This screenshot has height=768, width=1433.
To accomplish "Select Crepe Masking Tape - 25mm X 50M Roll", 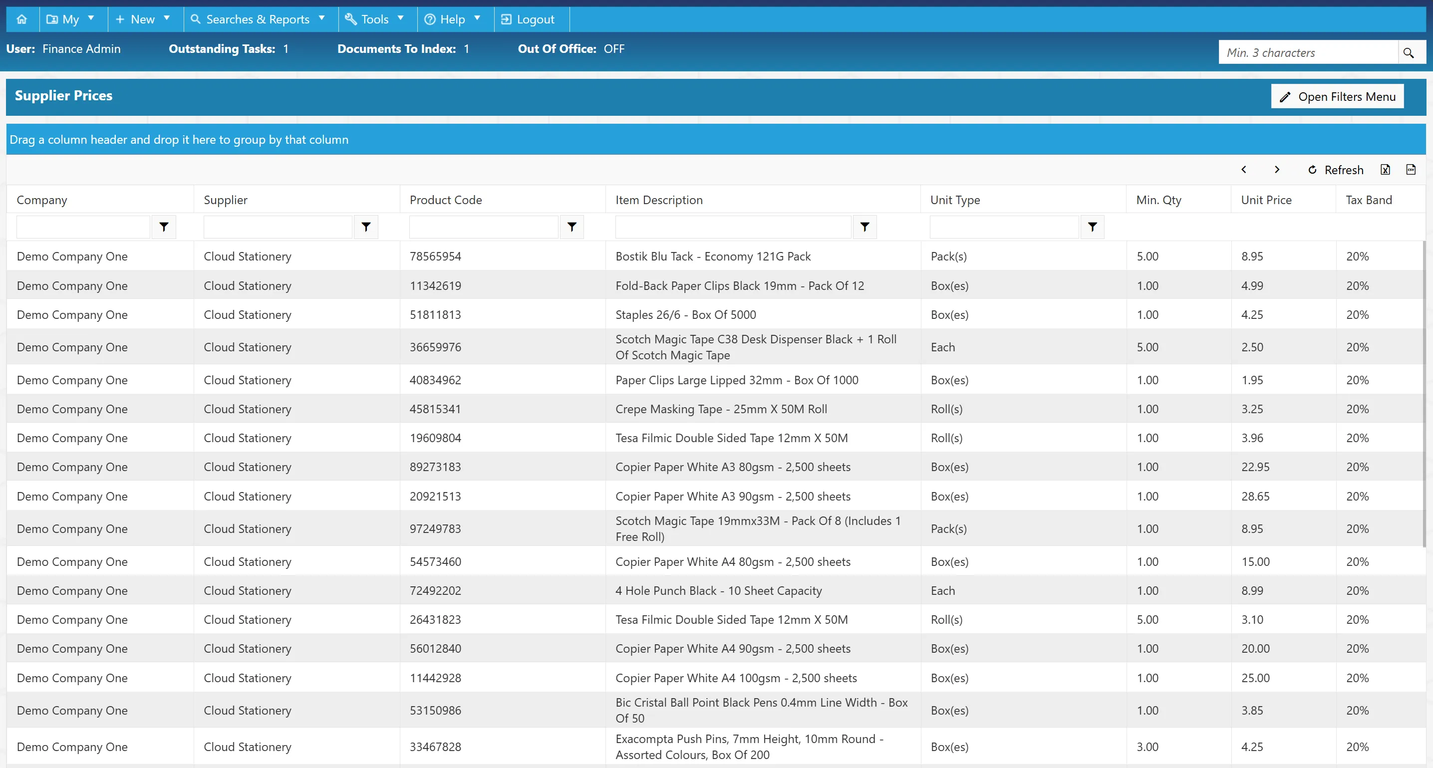I will point(721,409).
